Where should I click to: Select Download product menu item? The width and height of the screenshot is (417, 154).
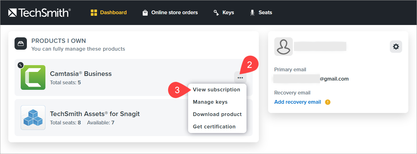(x=217, y=114)
